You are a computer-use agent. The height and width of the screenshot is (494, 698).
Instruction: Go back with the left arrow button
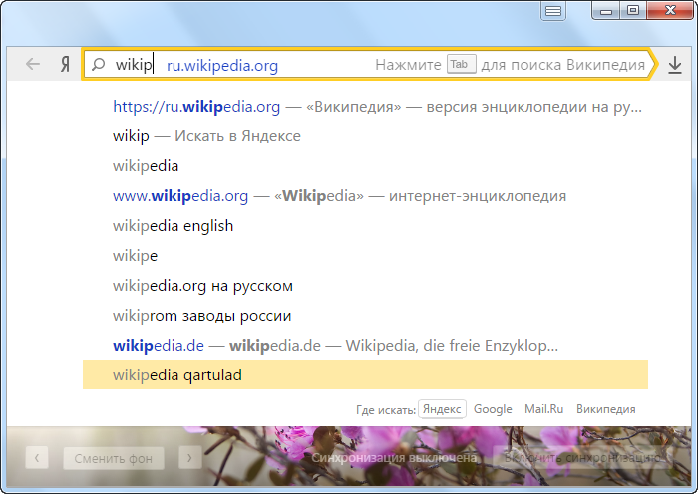(x=33, y=64)
